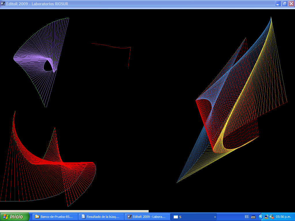
Task: Click the yellow-blue-red wireframe shape
Action: pyautogui.click(x=236, y=109)
